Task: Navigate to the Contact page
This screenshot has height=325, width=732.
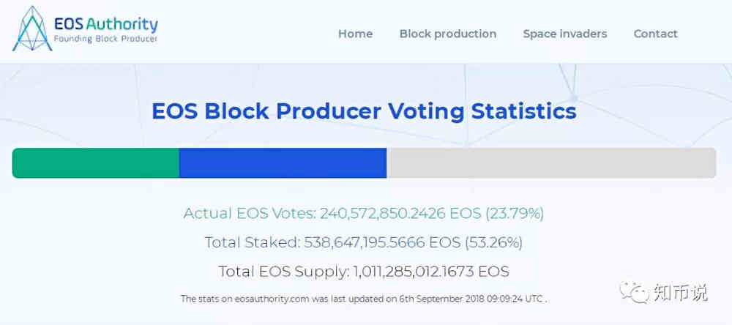Action: point(655,34)
